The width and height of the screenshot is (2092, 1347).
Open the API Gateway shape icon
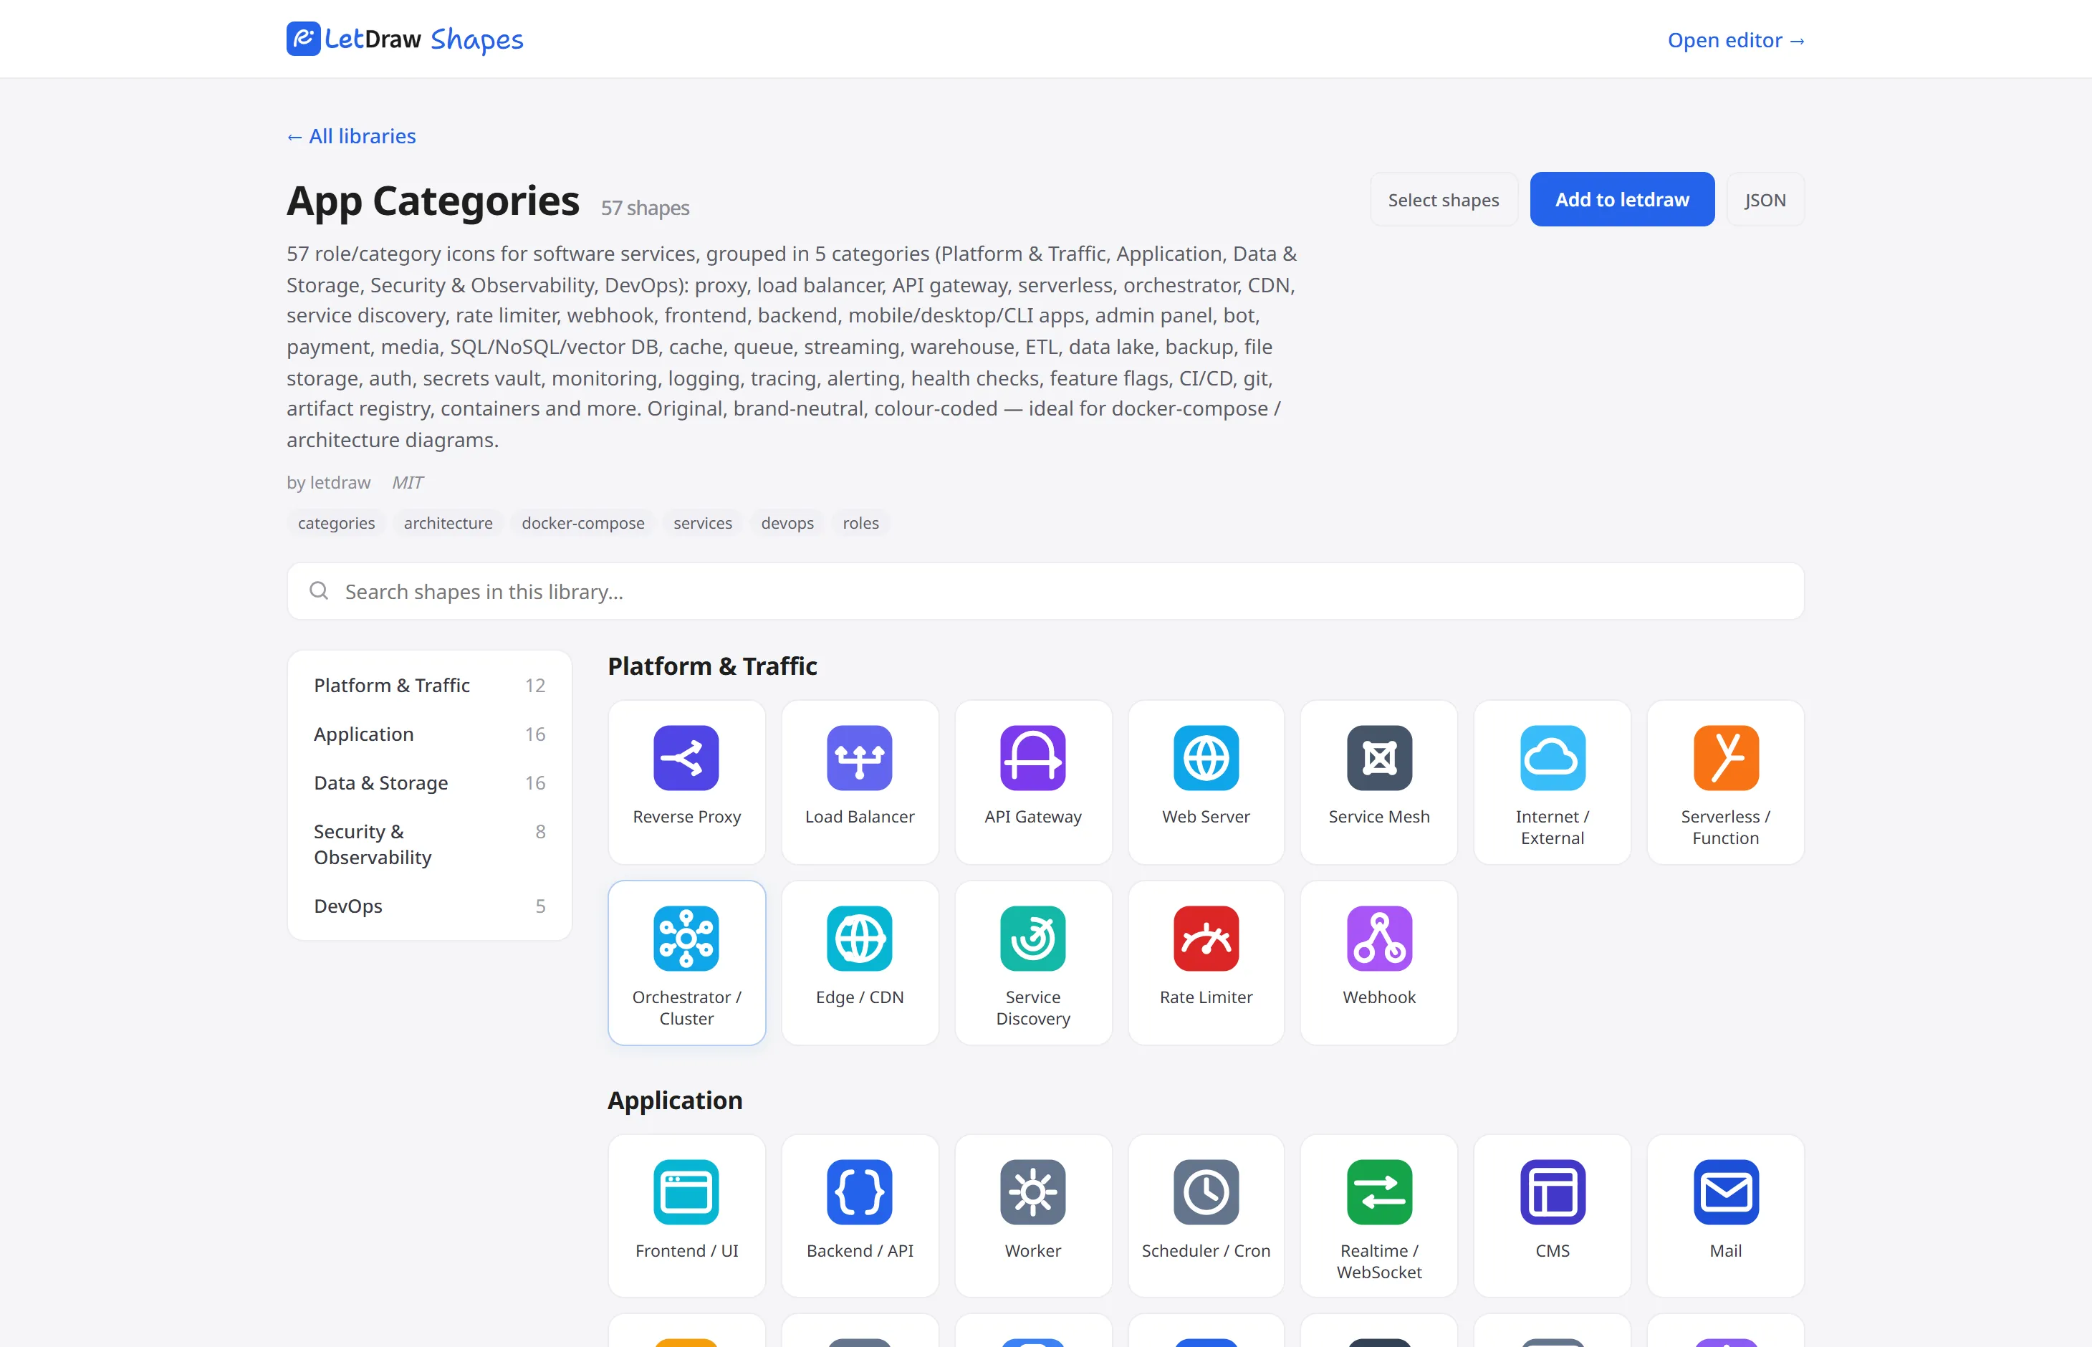pyautogui.click(x=1032, y=757)
